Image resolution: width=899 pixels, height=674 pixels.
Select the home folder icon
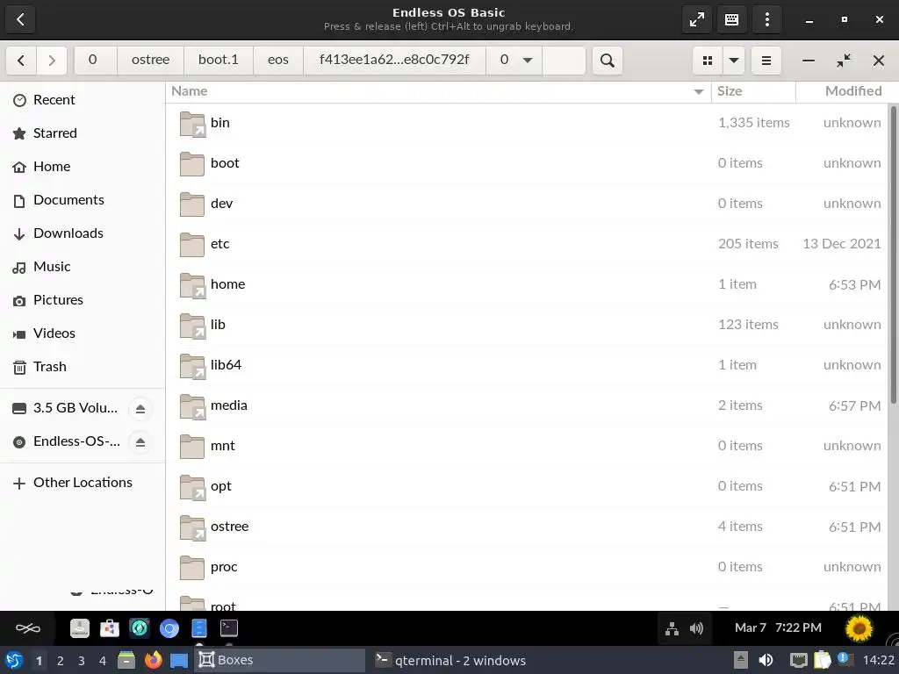[x=192, y=285]
